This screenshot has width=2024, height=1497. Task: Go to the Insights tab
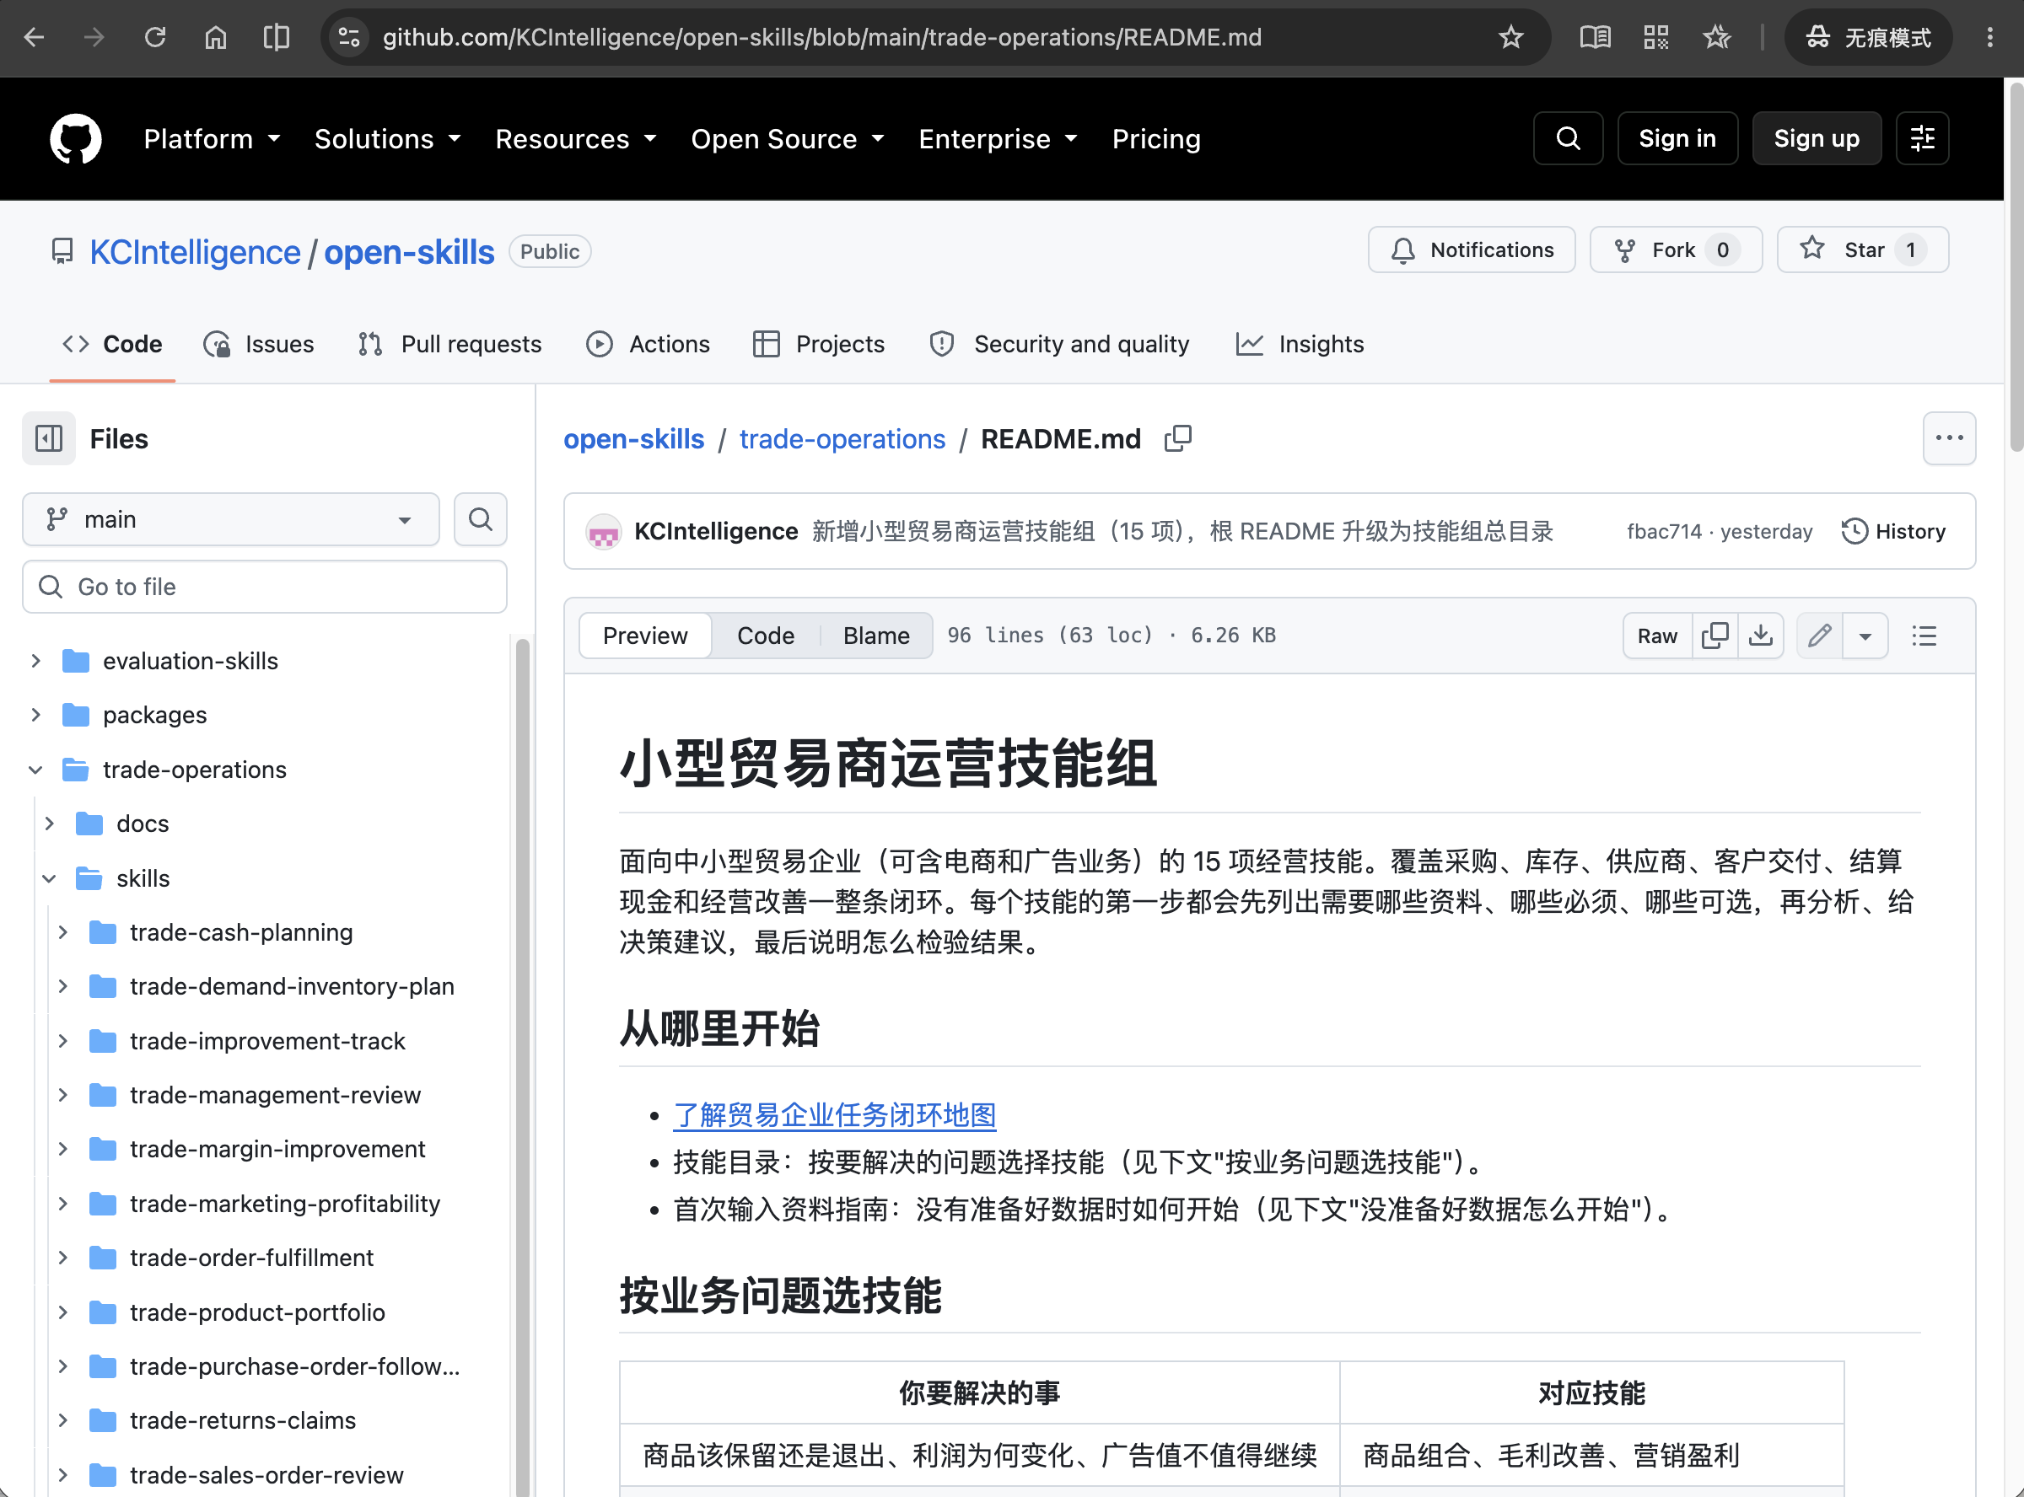pos(1300,345)
